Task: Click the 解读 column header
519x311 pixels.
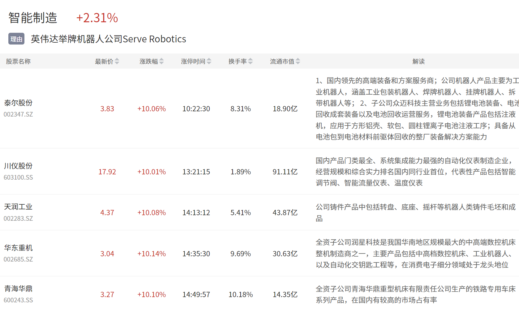Action: click(x=418, y=62)
